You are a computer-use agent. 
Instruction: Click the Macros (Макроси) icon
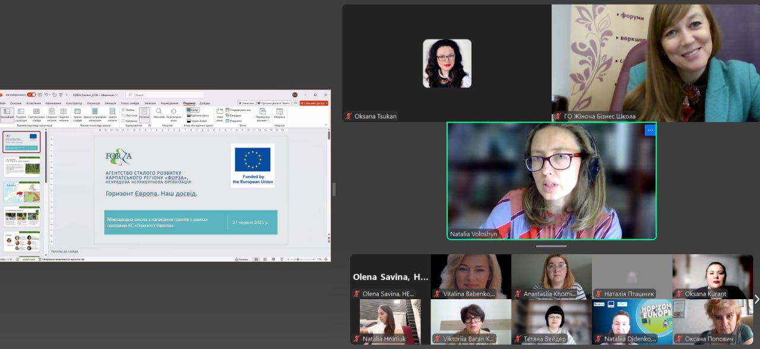pyautogui.click(x=279, y=113)
